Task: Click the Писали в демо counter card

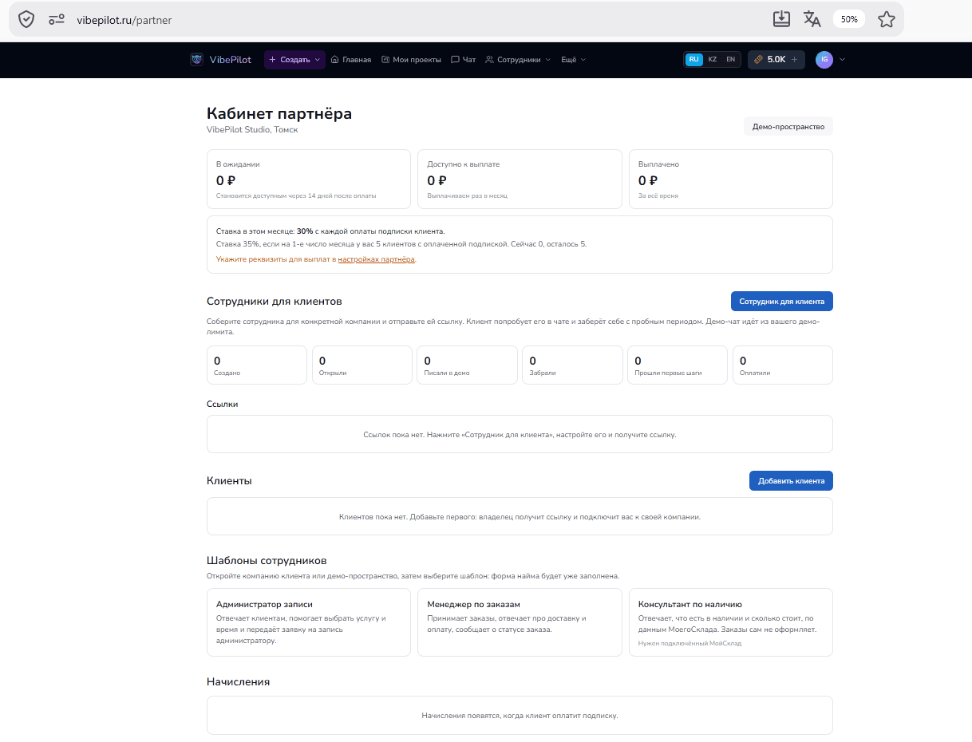Action: pos(468,365)
